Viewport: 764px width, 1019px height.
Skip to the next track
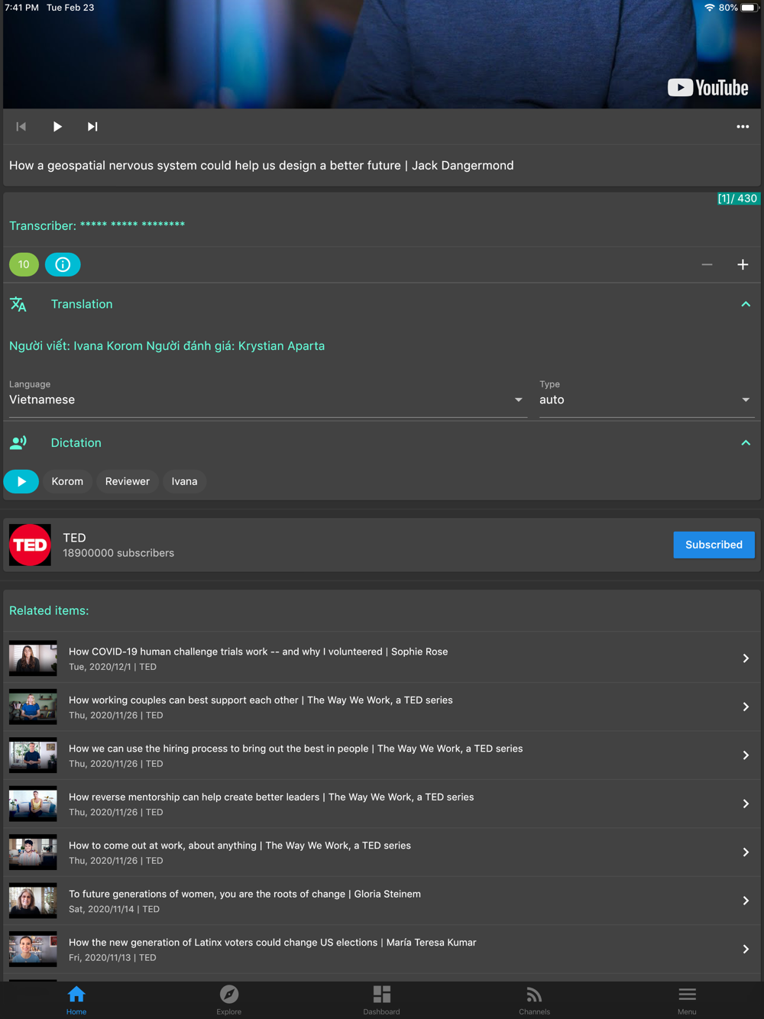(92, 127)
